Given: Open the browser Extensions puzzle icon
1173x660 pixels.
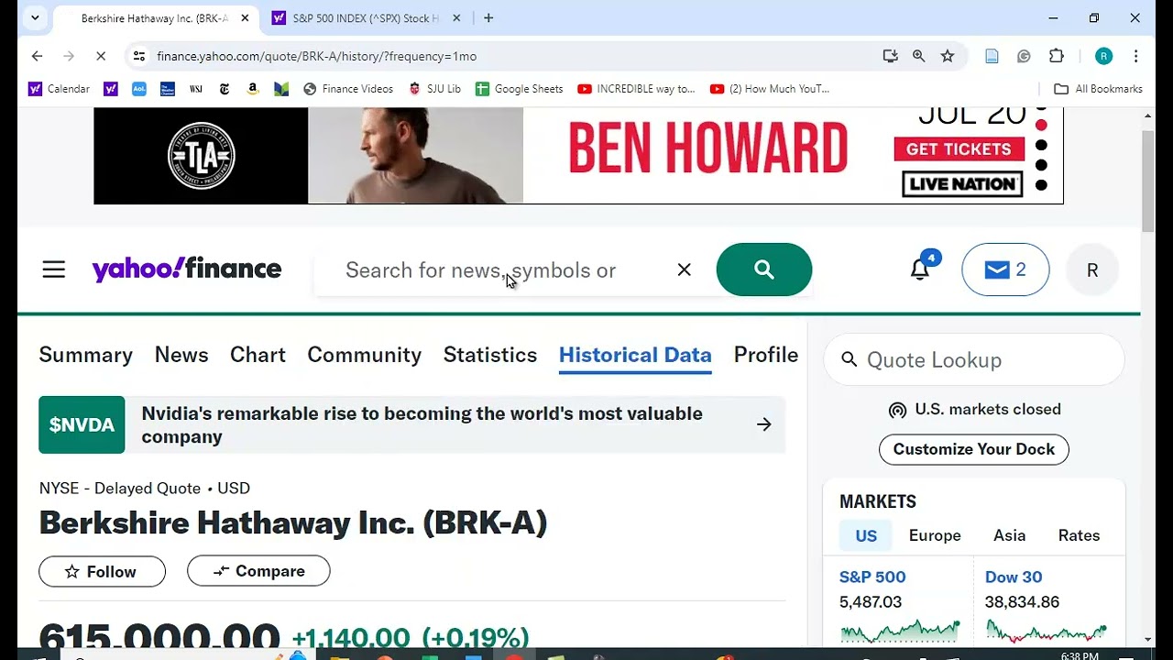Looking at the screenshot, I should [1057, 56].
